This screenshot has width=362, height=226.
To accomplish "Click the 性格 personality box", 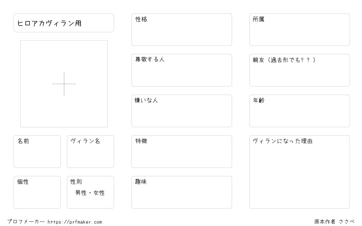I will (182, 30).
